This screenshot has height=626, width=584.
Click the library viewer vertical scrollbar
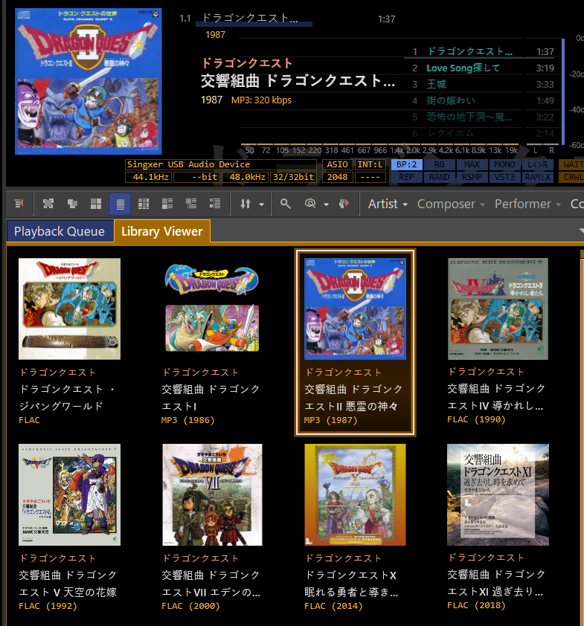point(582,437)
